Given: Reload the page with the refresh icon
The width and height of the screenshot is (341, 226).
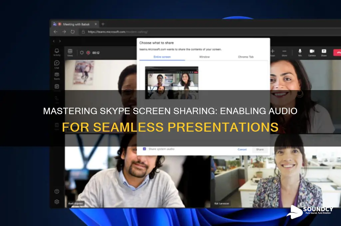Looking at the screenshot, I should click(x=73, y=32).
